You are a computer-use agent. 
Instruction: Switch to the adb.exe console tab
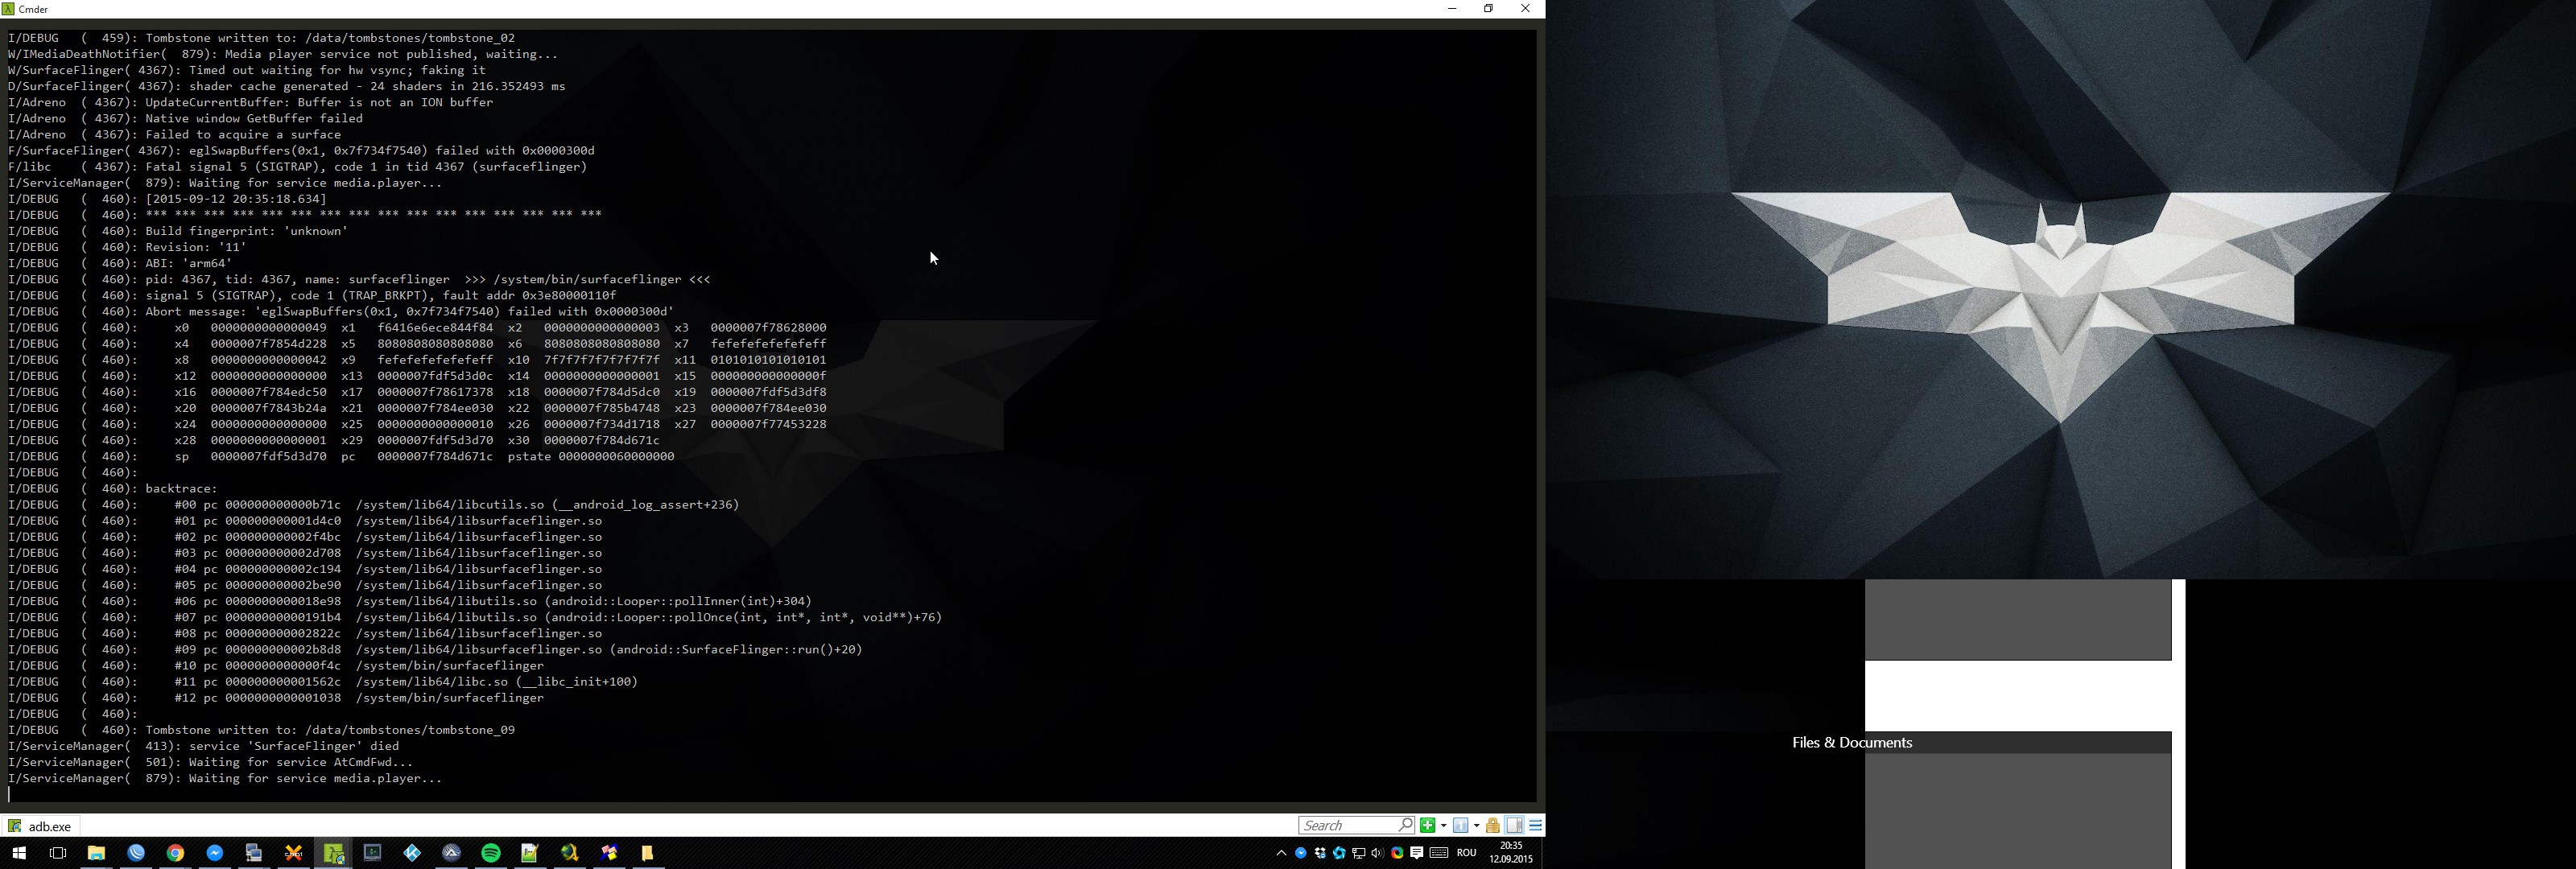41,826
